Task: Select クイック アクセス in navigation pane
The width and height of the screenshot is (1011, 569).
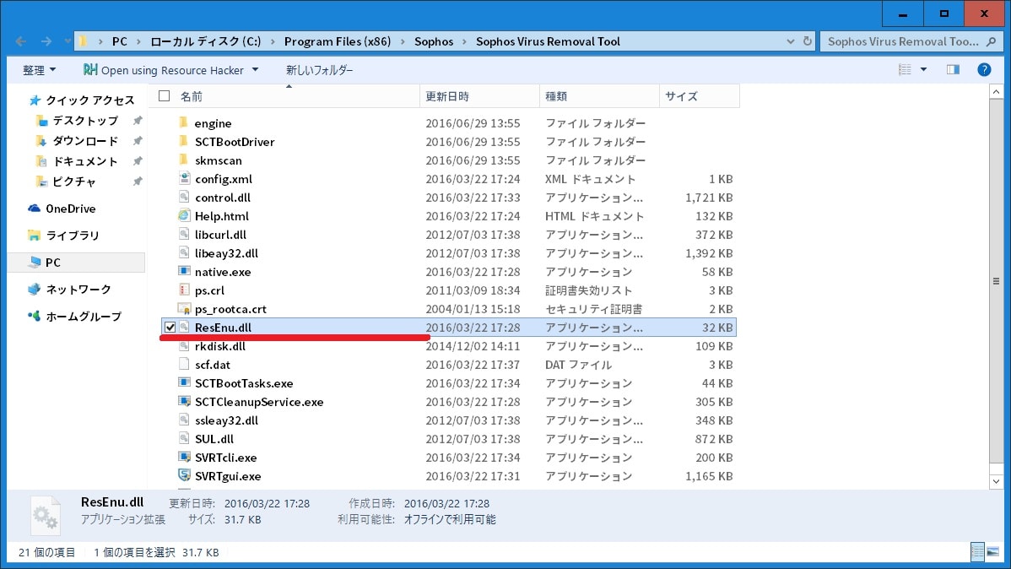Action: (82, 100)
